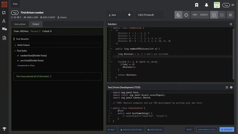Click the 86% of 284 satisfaction stat
The width and height of the screenshot is (238, 134).
pos(31,17)
